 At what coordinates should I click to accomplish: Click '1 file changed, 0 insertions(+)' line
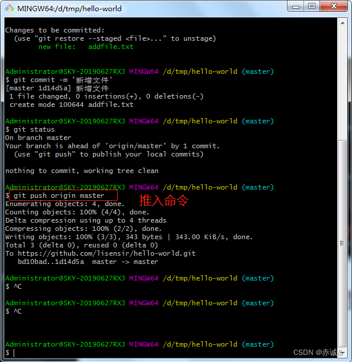pos(106,96)
